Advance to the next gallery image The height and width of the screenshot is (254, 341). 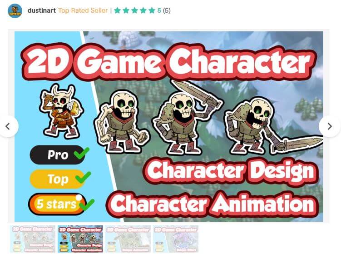[x=330, y=126]
